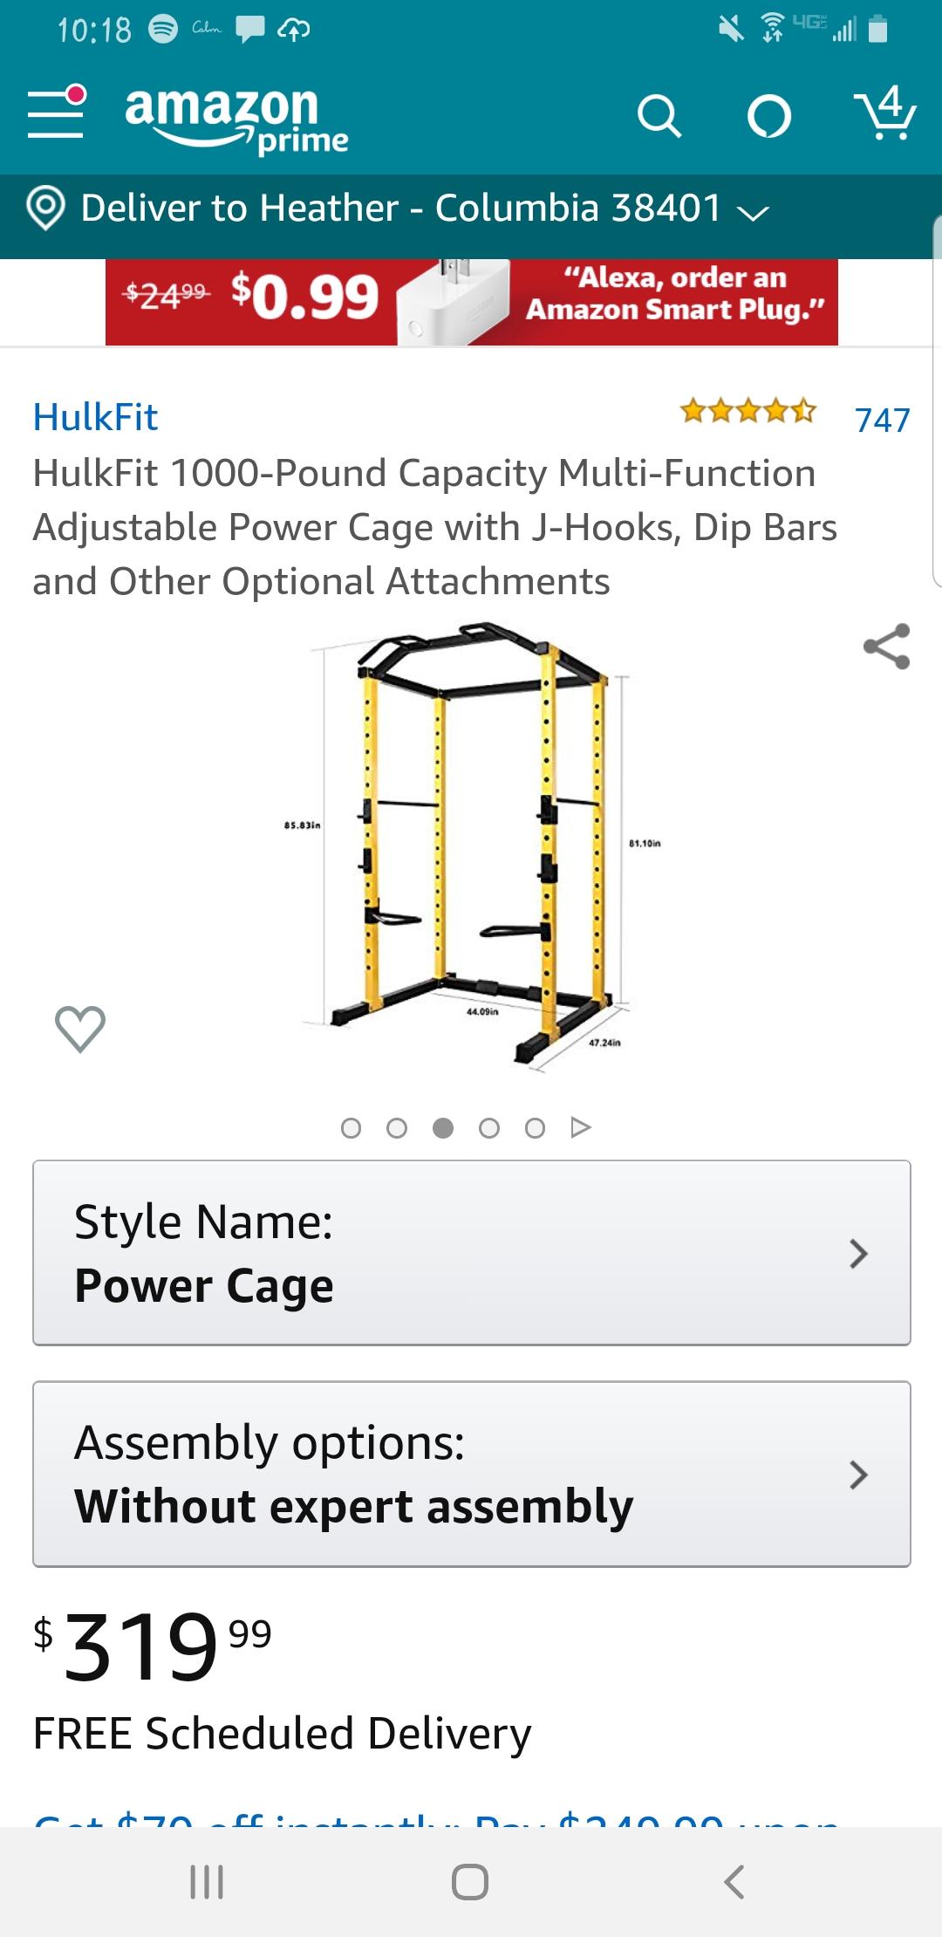Tap the location pin icon
Image resolution: width=942 pixels, height=1937 pixels.
click(46, 209)
